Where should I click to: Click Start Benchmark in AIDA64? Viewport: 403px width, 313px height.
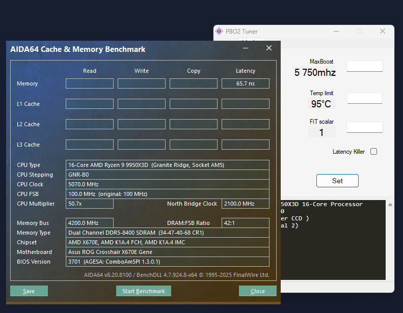pyautogui.click(x=143, y=291)
